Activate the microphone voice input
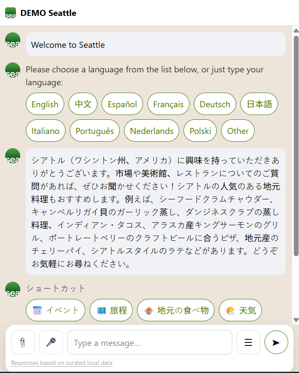 coord(51,342)
